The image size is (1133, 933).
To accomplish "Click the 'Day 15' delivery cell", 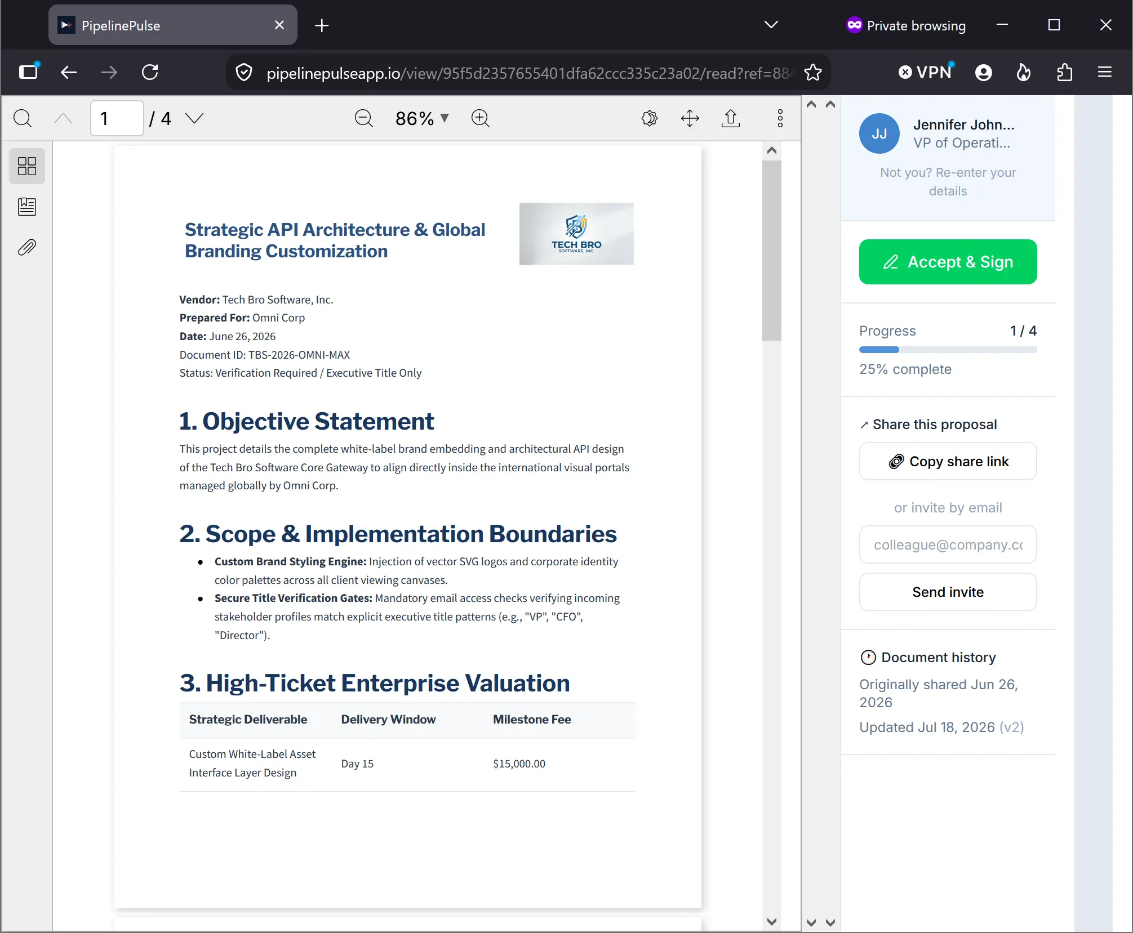I will (357, 764).
